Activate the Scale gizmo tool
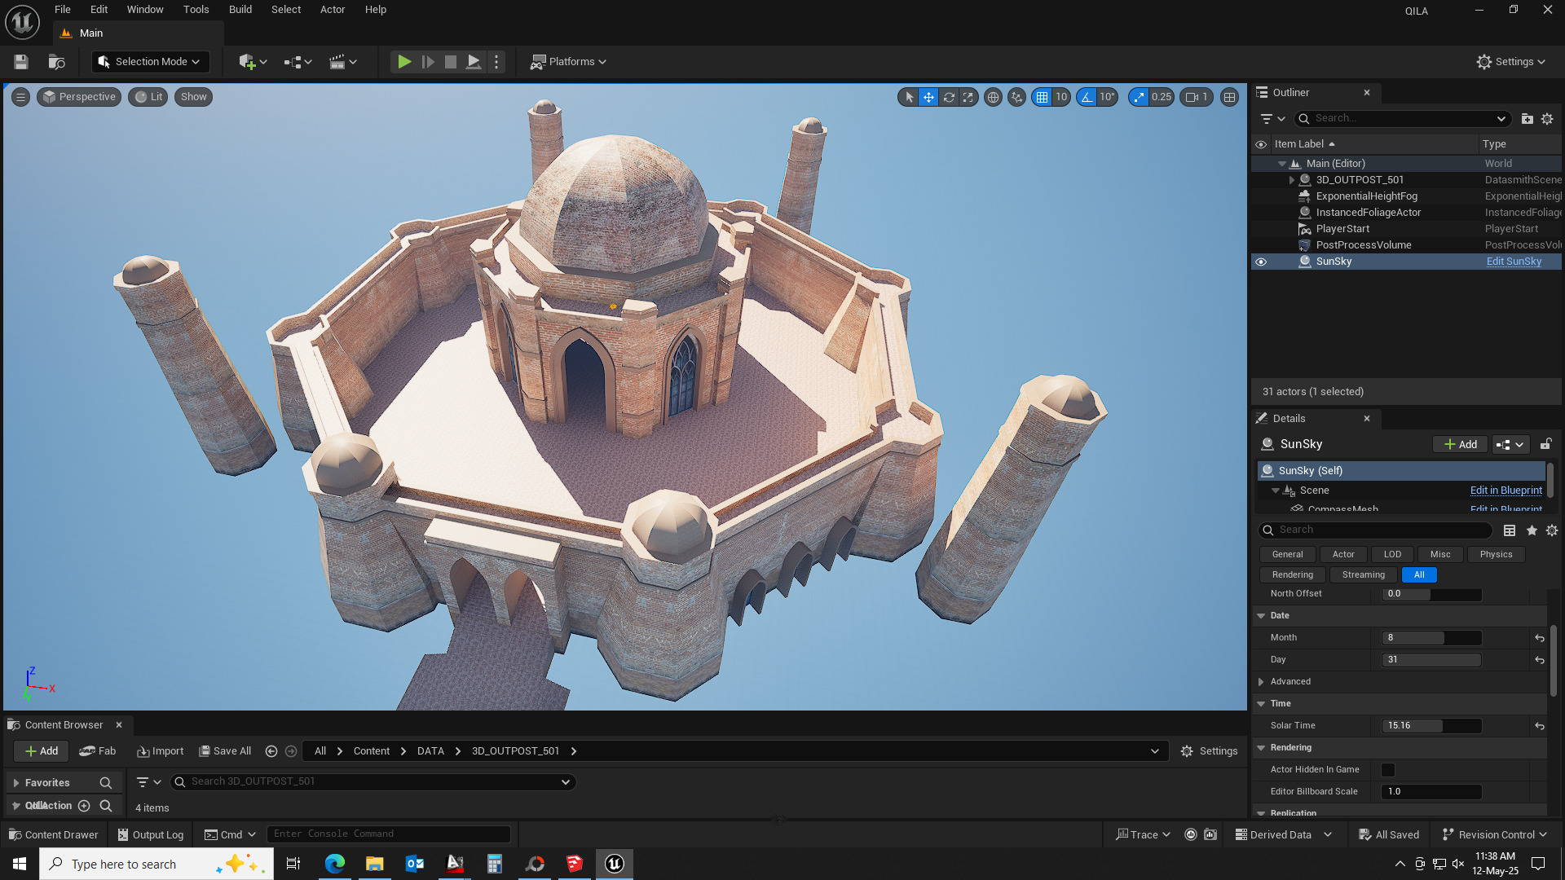Viewport: 1565px width, 880px height. pos(968,97)
